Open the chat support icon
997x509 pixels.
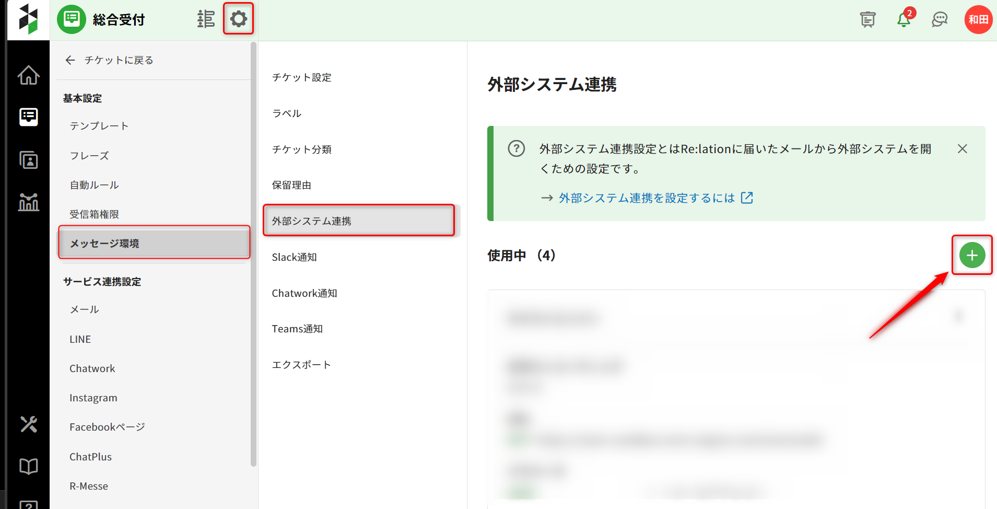[x=939, y=20]
